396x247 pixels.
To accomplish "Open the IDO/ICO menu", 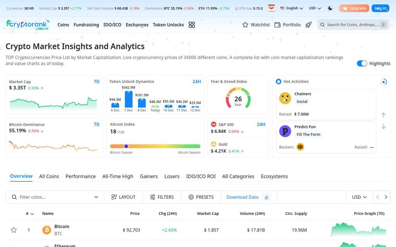I will tap(112, 25).
